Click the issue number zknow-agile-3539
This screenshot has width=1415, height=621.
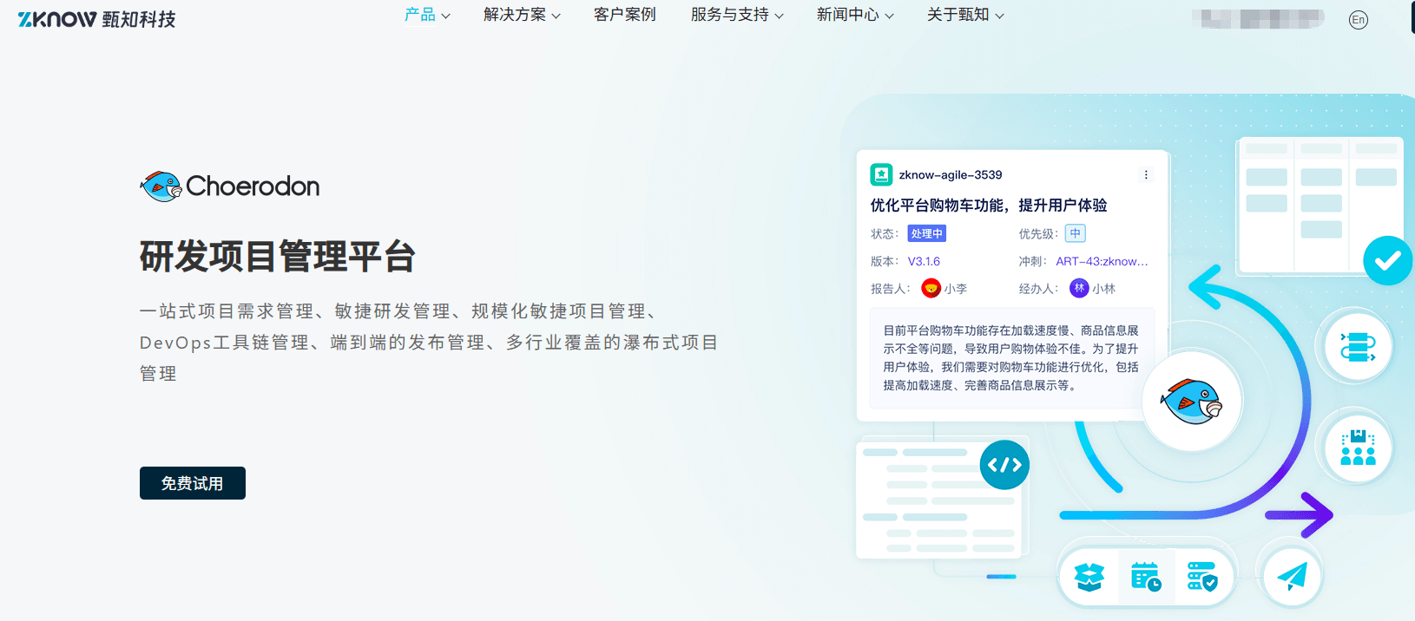pyautogui.click(x=951, y=175)
